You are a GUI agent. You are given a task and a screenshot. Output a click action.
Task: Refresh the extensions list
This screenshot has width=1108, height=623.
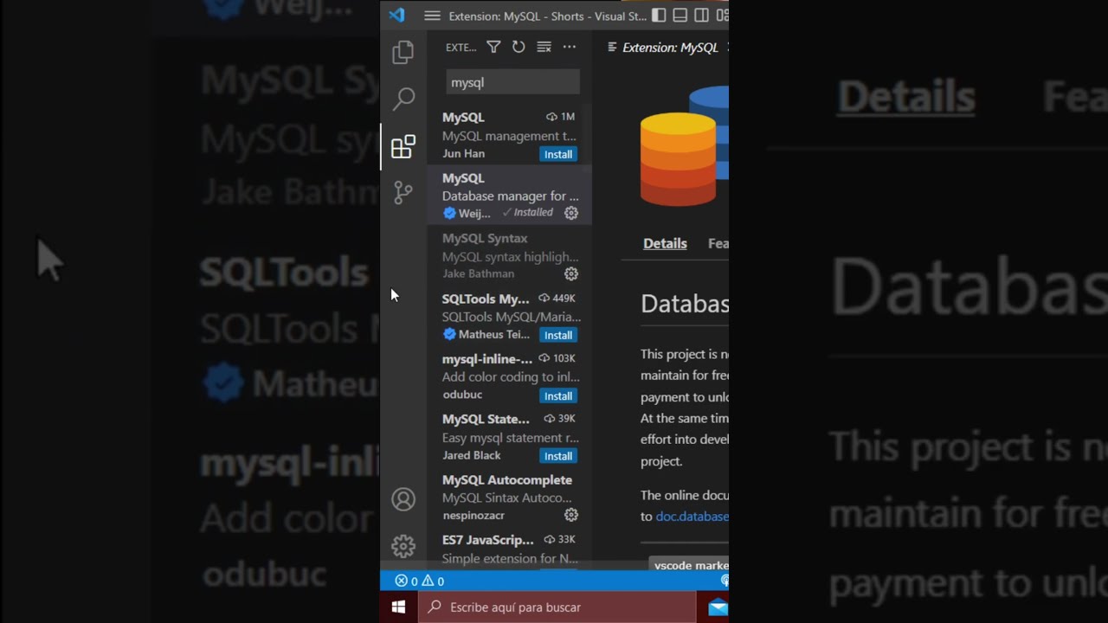pos(519,47)
